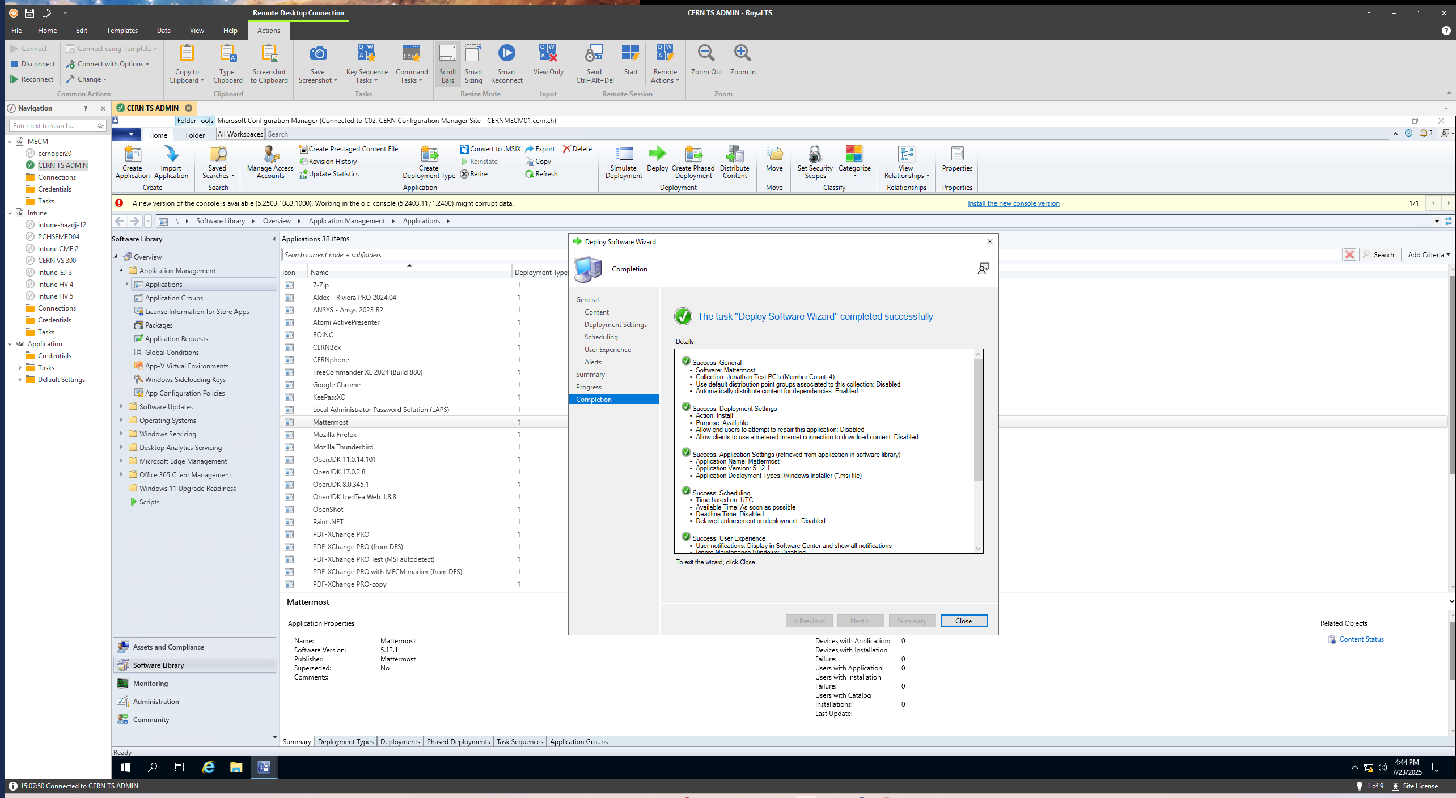Click wizard details scrollbar
The image size is (1456, 798).
[977, 419]
